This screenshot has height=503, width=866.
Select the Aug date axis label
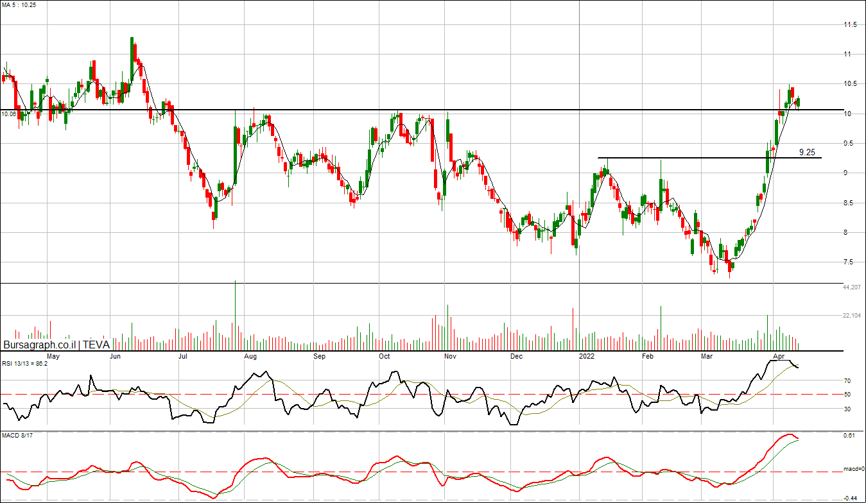click(250, 355)
